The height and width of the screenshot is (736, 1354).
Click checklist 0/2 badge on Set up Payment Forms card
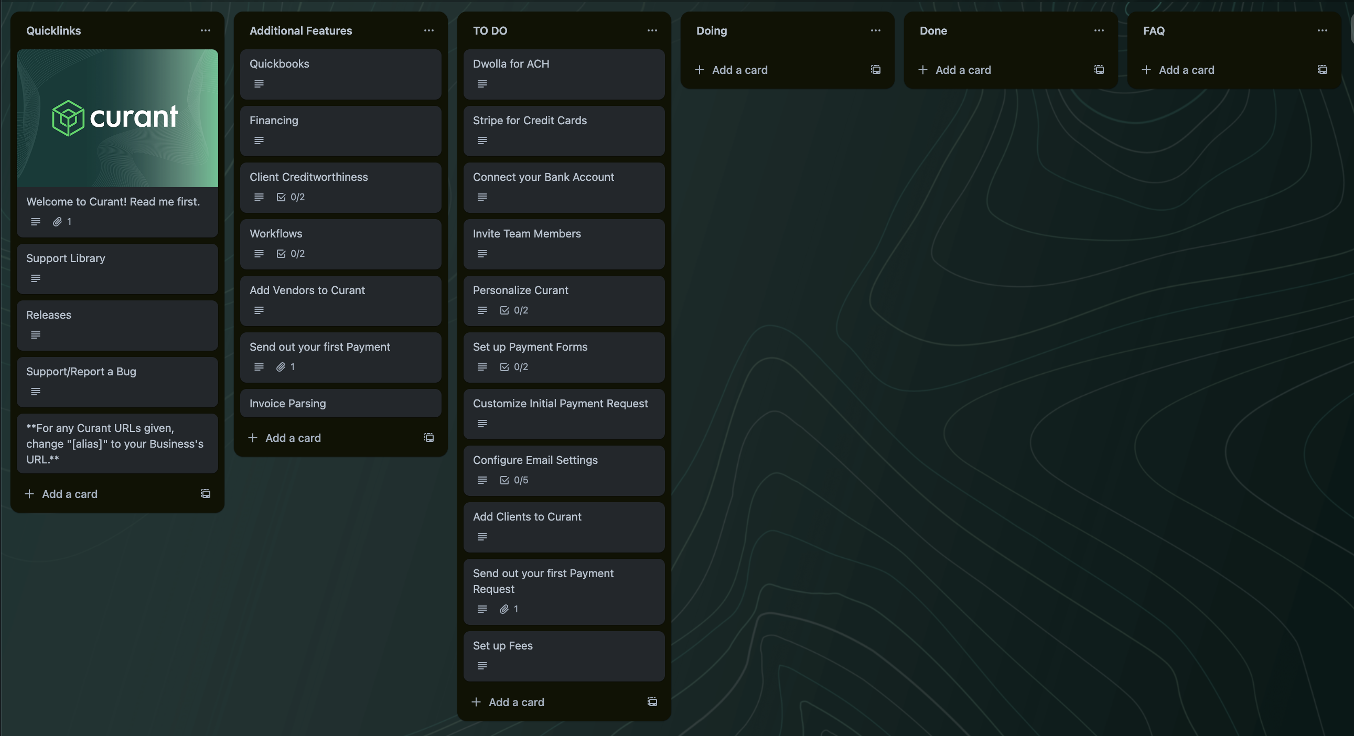point(514,366)
